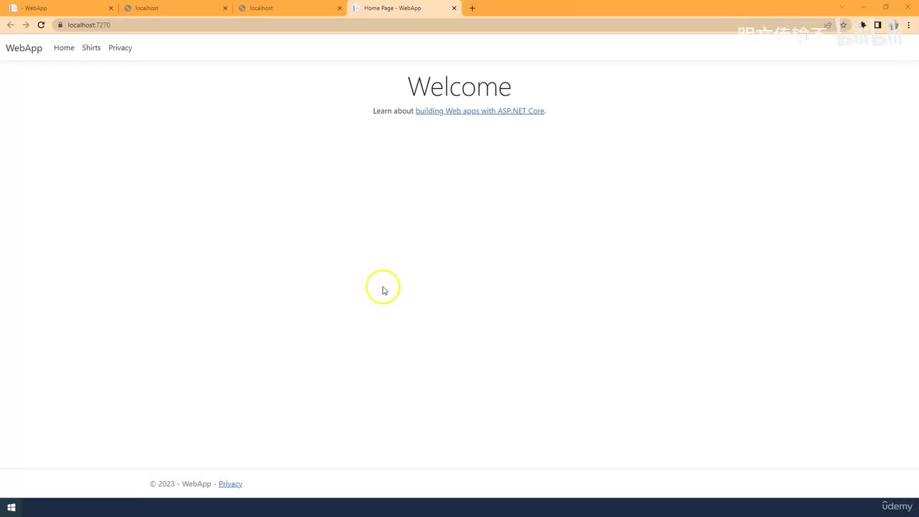Reload the localhost:7270 page
This screenshot has height=517, width=919.
(41, 25)
